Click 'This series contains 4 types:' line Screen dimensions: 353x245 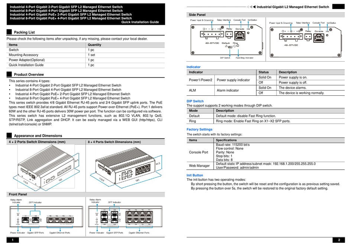click(29, 81)
